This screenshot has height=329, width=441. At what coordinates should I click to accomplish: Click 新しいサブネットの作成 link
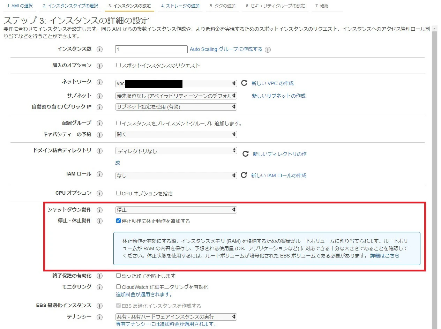[x=279, y=96]
